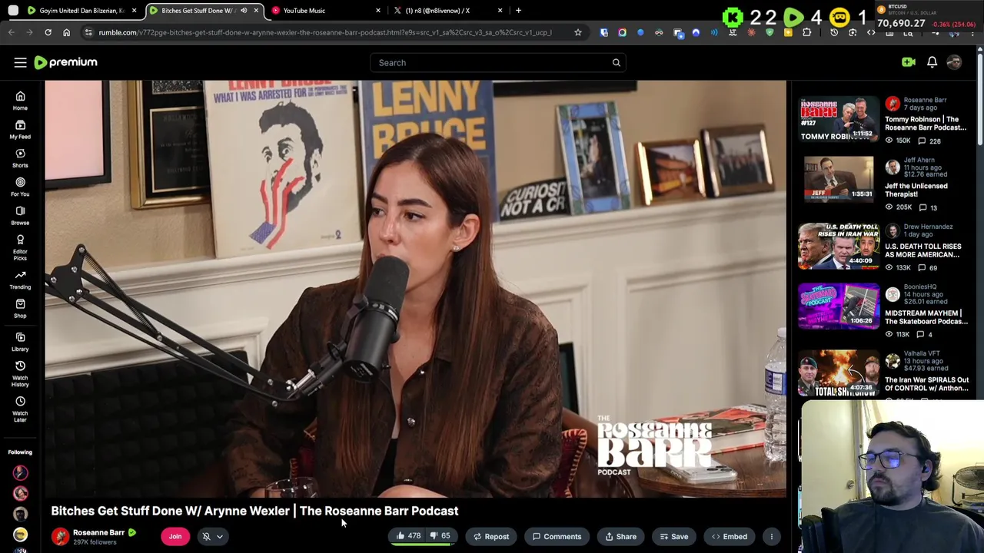Click BoomiesHQ channel name
984x553 pixels.
click(921, 286)
